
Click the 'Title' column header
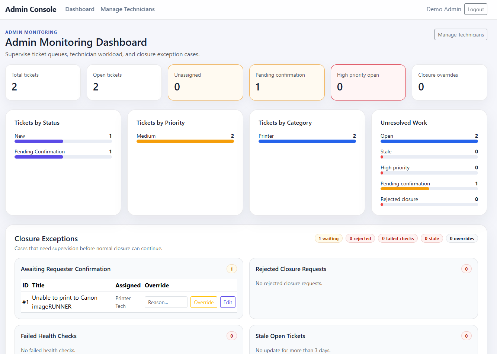(x=38, y=286)
